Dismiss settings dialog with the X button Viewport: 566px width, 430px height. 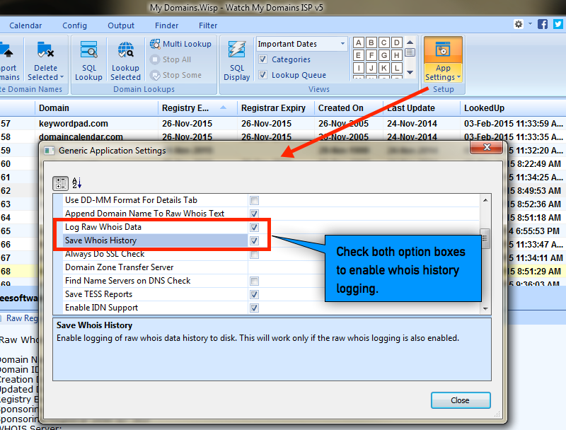tap(487, 147)
